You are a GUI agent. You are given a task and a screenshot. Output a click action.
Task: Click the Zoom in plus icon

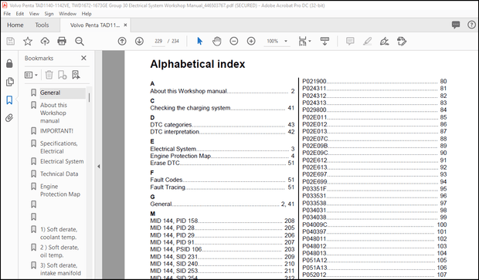tap(251, 41)
